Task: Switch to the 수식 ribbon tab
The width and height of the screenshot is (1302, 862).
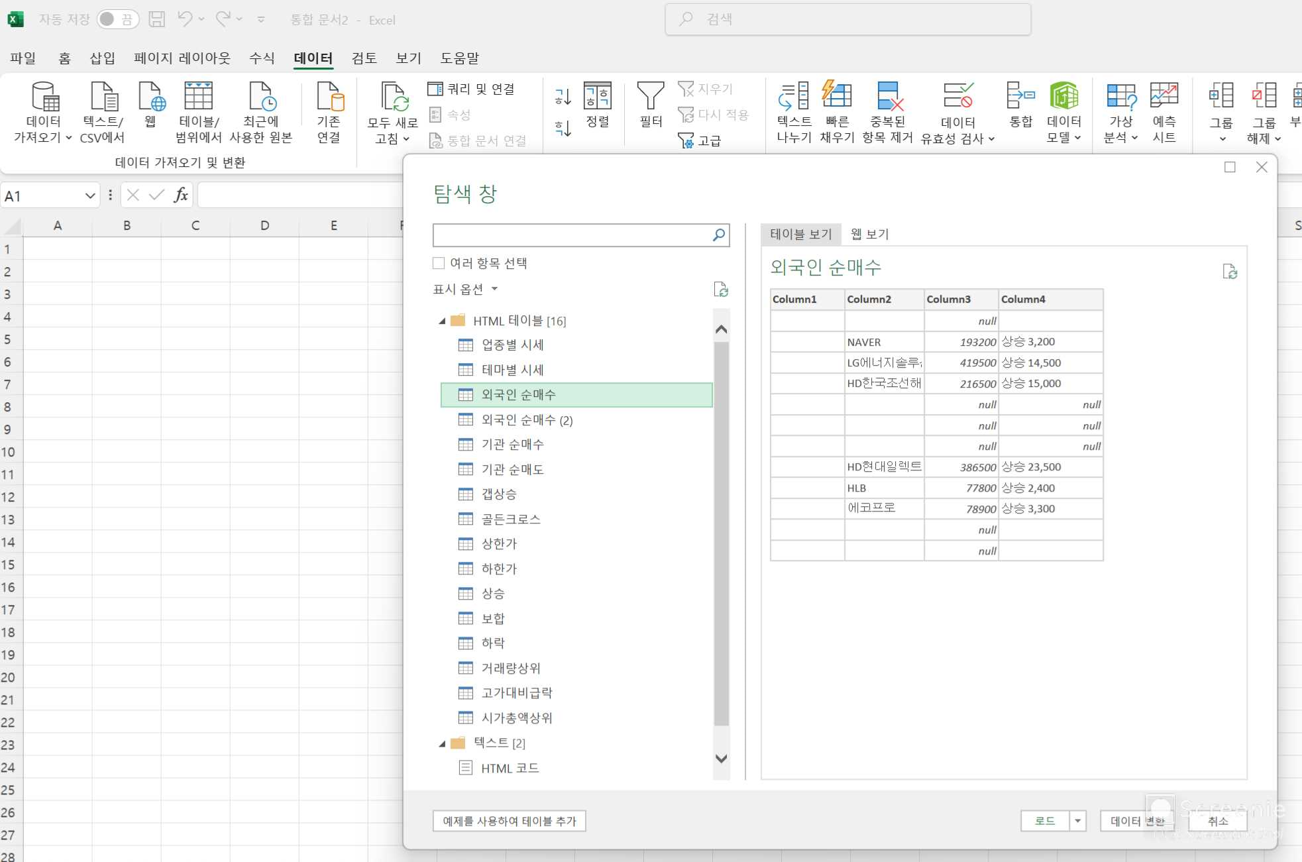Action: point(262,58)
